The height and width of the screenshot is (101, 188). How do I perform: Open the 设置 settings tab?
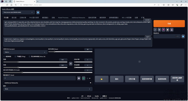coord(136,18)
